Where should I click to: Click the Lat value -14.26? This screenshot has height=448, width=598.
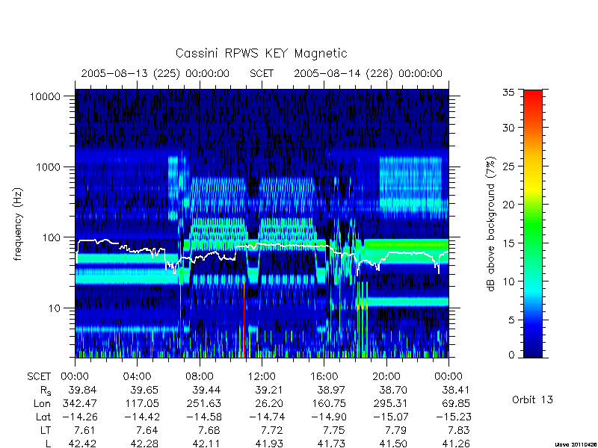pos(79,417)
